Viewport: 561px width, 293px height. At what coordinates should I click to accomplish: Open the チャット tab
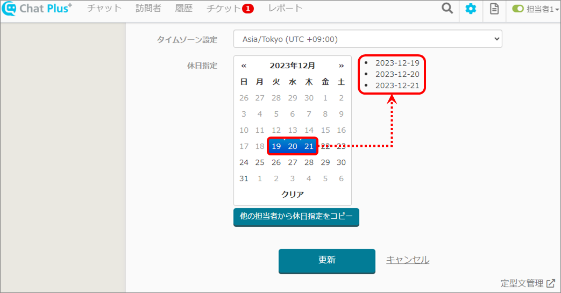coord(104,9)
